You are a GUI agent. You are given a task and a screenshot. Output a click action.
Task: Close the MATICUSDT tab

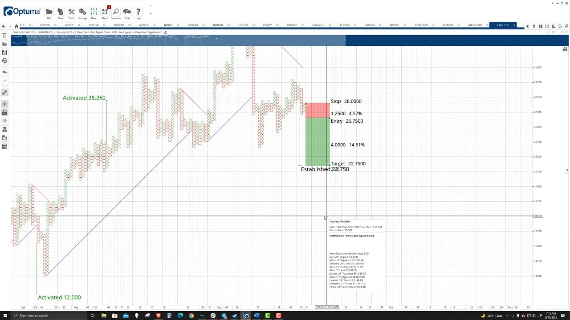(486, 25)
